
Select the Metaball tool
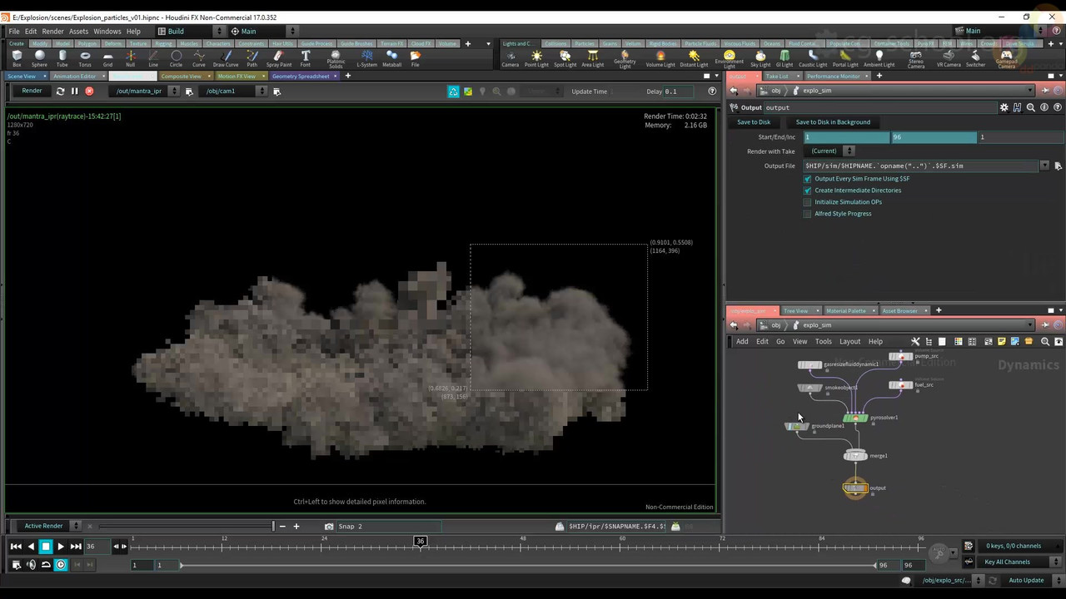[x=391, y=58]
